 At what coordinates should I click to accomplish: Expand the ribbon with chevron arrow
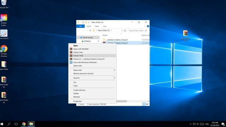(x=145, y=26)
